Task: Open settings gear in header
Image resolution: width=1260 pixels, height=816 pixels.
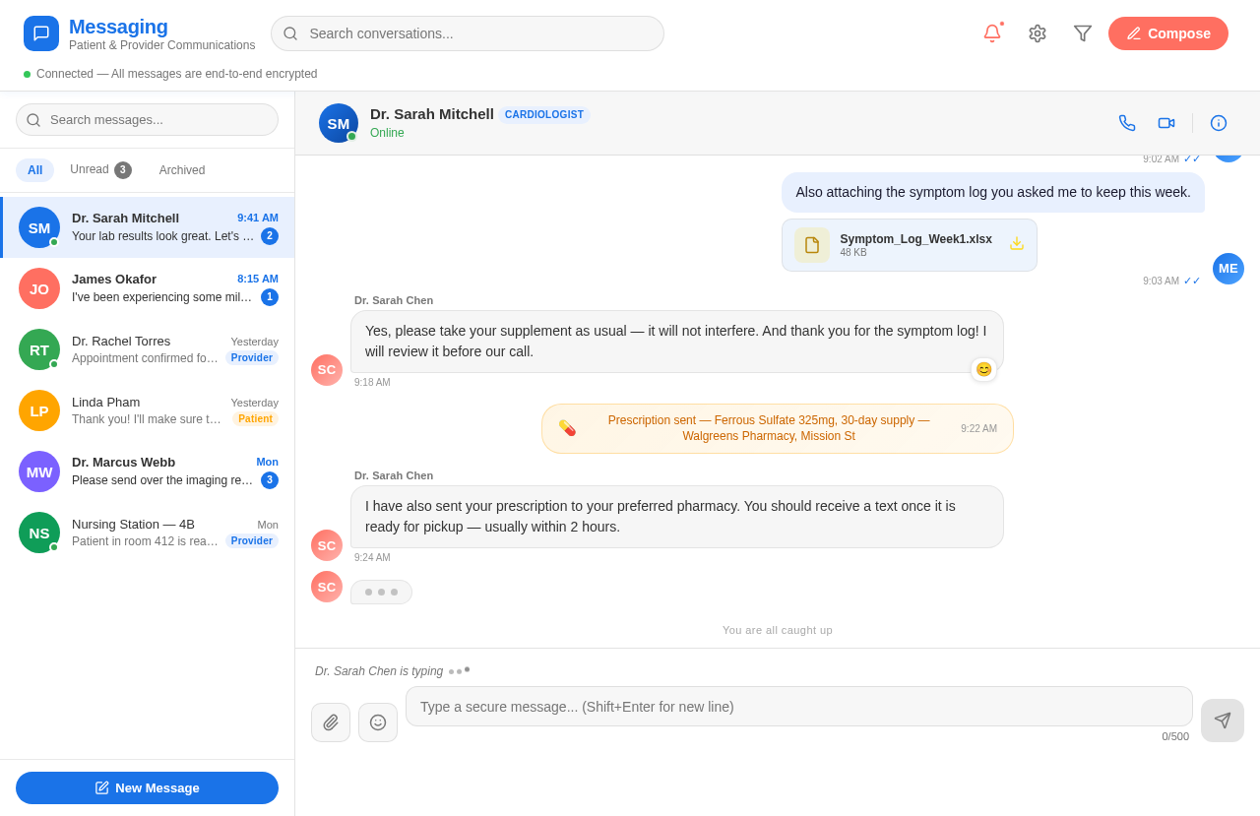Action: click(1038, 33)
